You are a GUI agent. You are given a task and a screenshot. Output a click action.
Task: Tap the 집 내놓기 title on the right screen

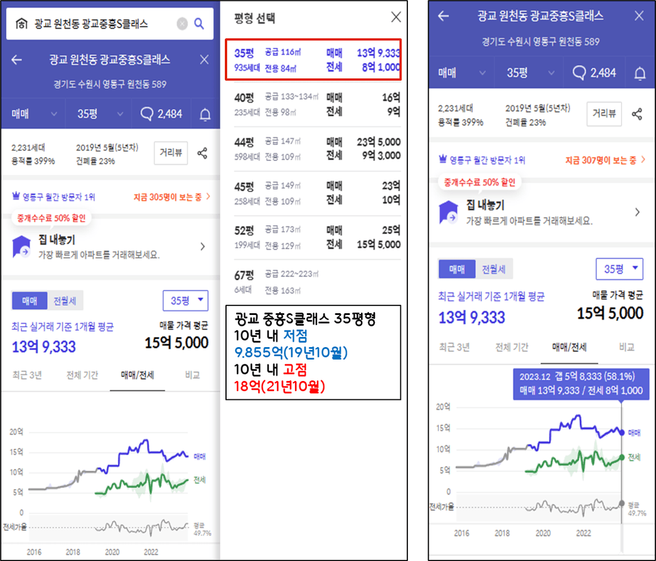(485, 205)
